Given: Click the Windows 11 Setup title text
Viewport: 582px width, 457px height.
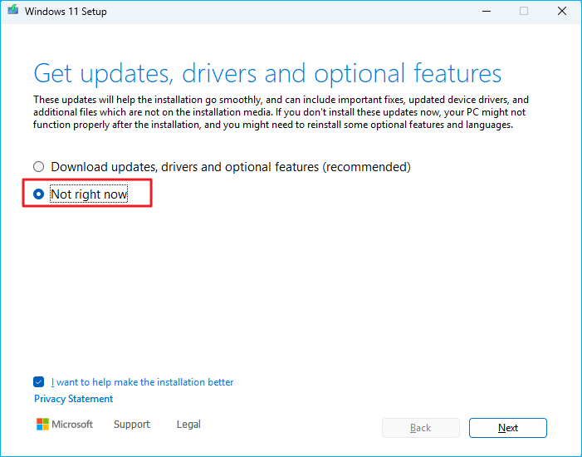Looking at the screenshot, I should [x=66, y=12].
